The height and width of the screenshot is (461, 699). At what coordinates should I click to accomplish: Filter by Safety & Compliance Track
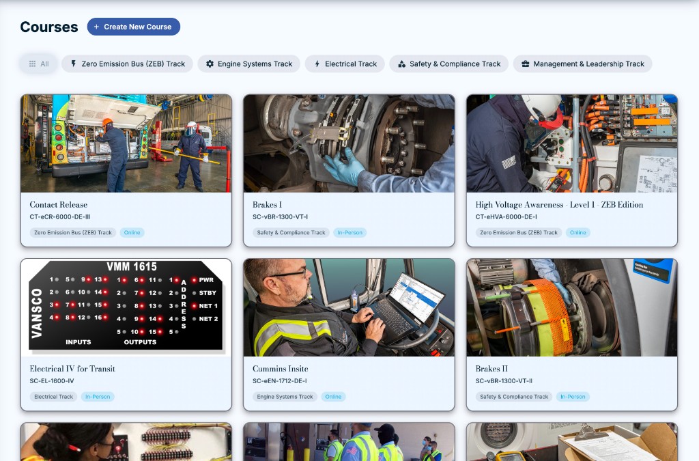pyautogui.click(x=449, y=64)
